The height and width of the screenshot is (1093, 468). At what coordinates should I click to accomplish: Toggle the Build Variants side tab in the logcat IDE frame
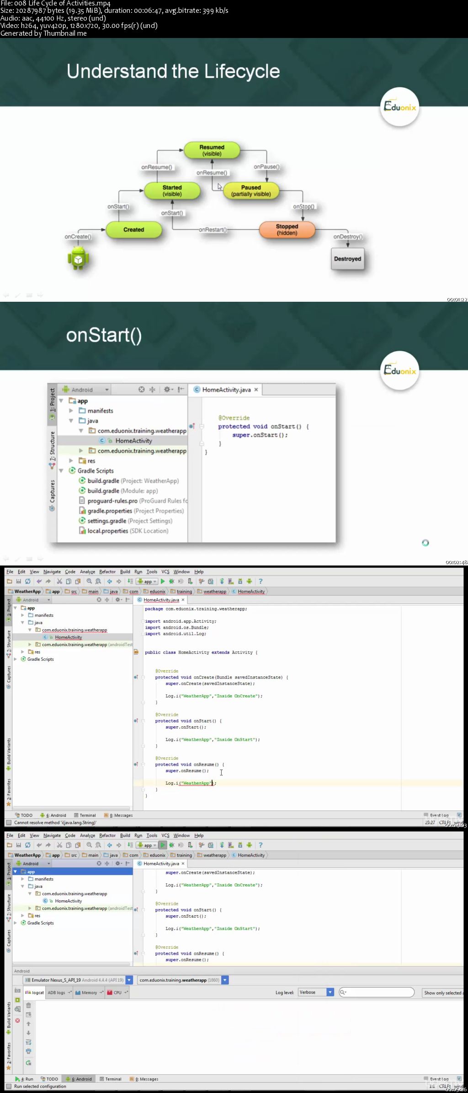(8, 1018)
